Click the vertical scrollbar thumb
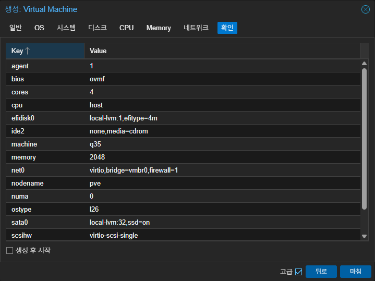Viewport: 375px width, 281px height. pos(364,139)
